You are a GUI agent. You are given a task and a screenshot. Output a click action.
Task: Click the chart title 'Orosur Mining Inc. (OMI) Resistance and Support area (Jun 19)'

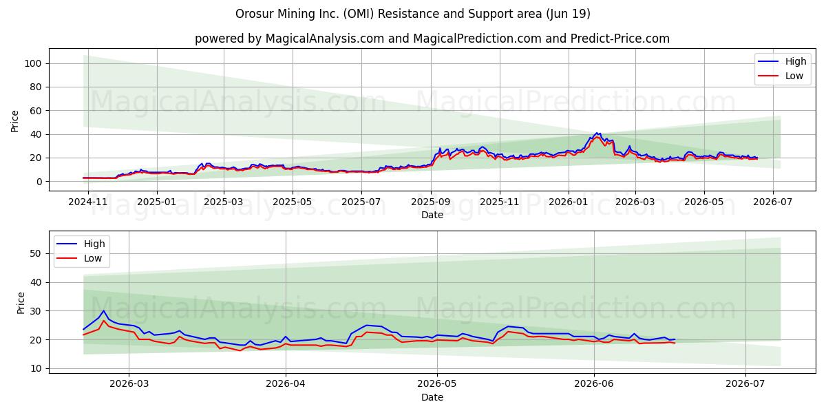(x=413, y=14)
